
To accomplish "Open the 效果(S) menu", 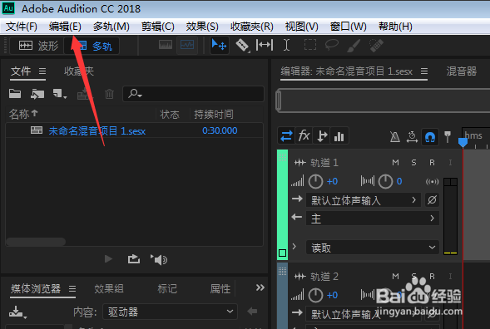I will (202, 27).
